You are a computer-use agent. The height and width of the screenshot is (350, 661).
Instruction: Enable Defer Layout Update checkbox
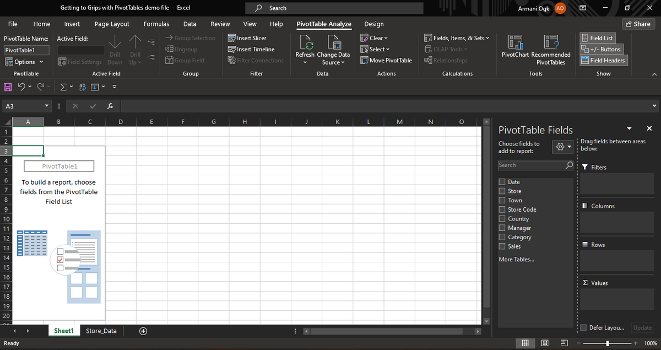click(583, 327)
